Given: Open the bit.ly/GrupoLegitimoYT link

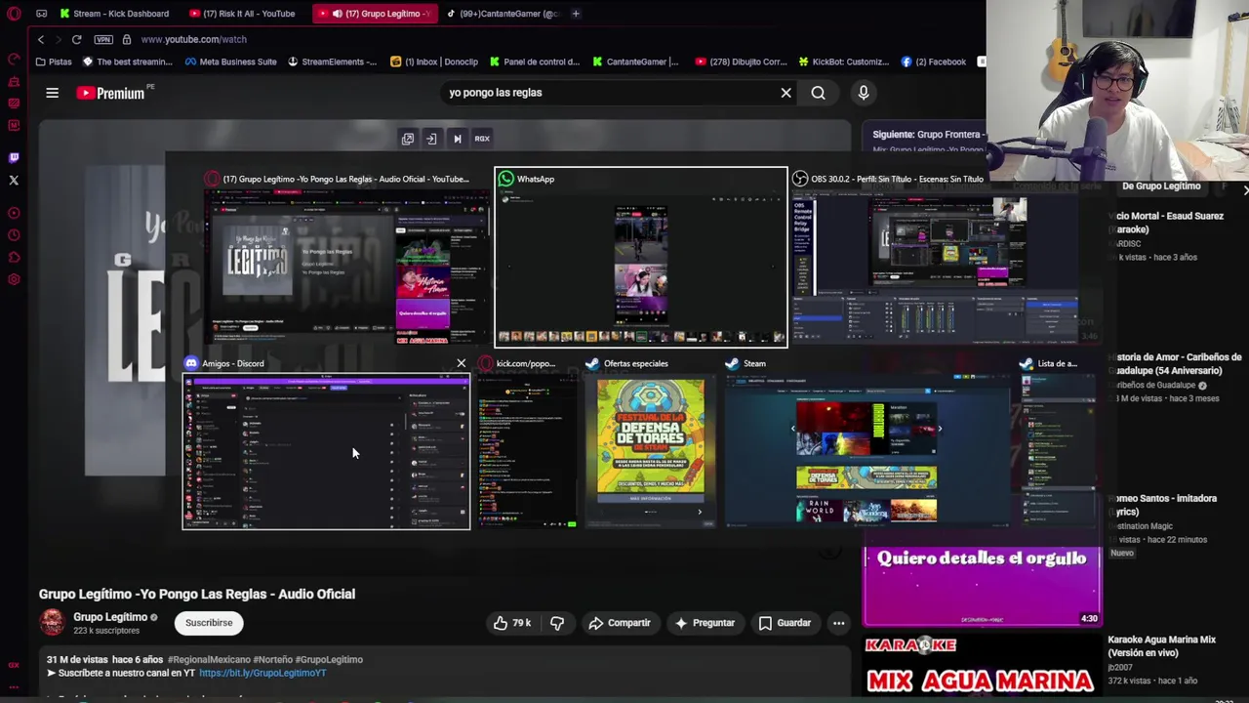Looking at the screenshot, I should [262, 673].
